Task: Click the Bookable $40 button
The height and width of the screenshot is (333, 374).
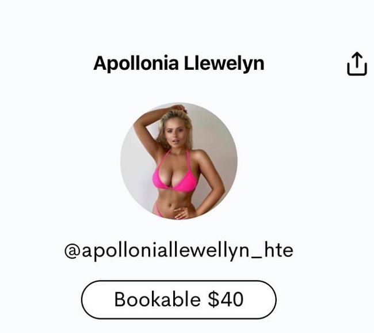Action: pos(179,300)
